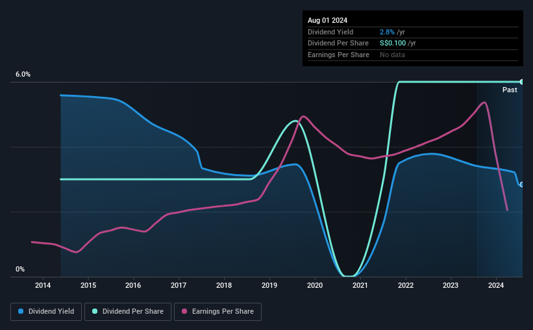Image resolution: width=533 pixels, height=330 pixels.
Task: Click the S$0.100 Dividend Per Share value
Action: pos(393,44)
